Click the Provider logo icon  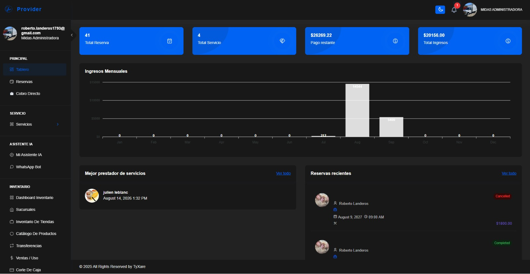point(9,9)
